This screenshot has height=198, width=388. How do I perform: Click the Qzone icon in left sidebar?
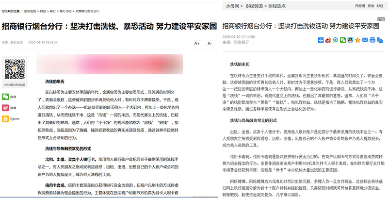point(5,119)
